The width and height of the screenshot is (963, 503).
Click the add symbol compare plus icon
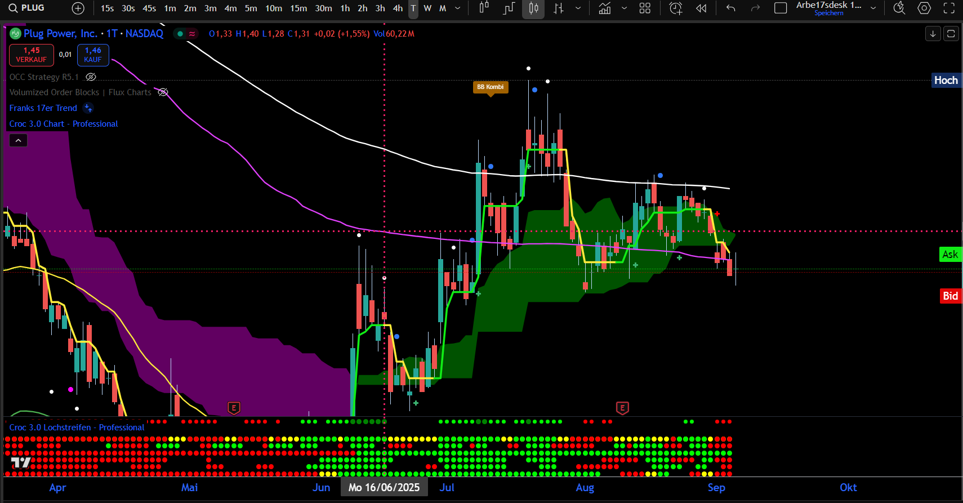(x=78, y=8)
